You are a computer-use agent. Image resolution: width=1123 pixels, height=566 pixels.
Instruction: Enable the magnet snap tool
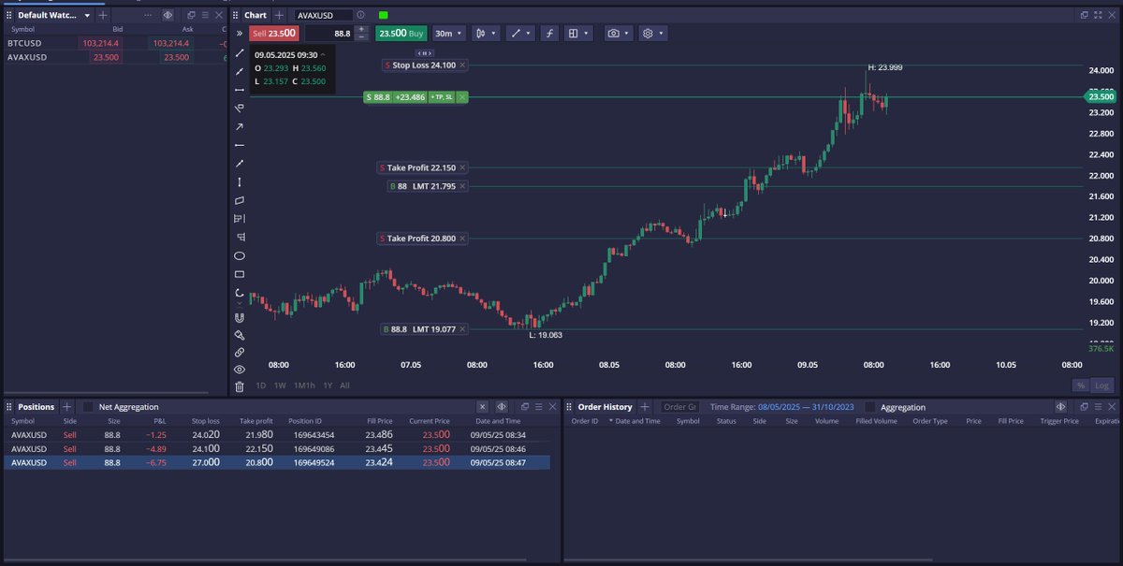click(x=240, y=317)
